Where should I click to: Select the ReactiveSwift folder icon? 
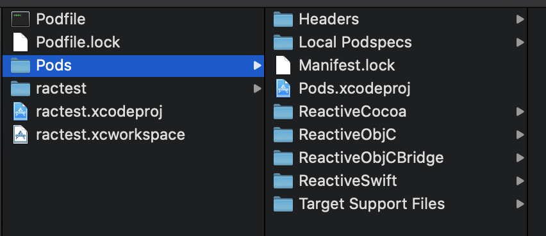pos(283,181)
